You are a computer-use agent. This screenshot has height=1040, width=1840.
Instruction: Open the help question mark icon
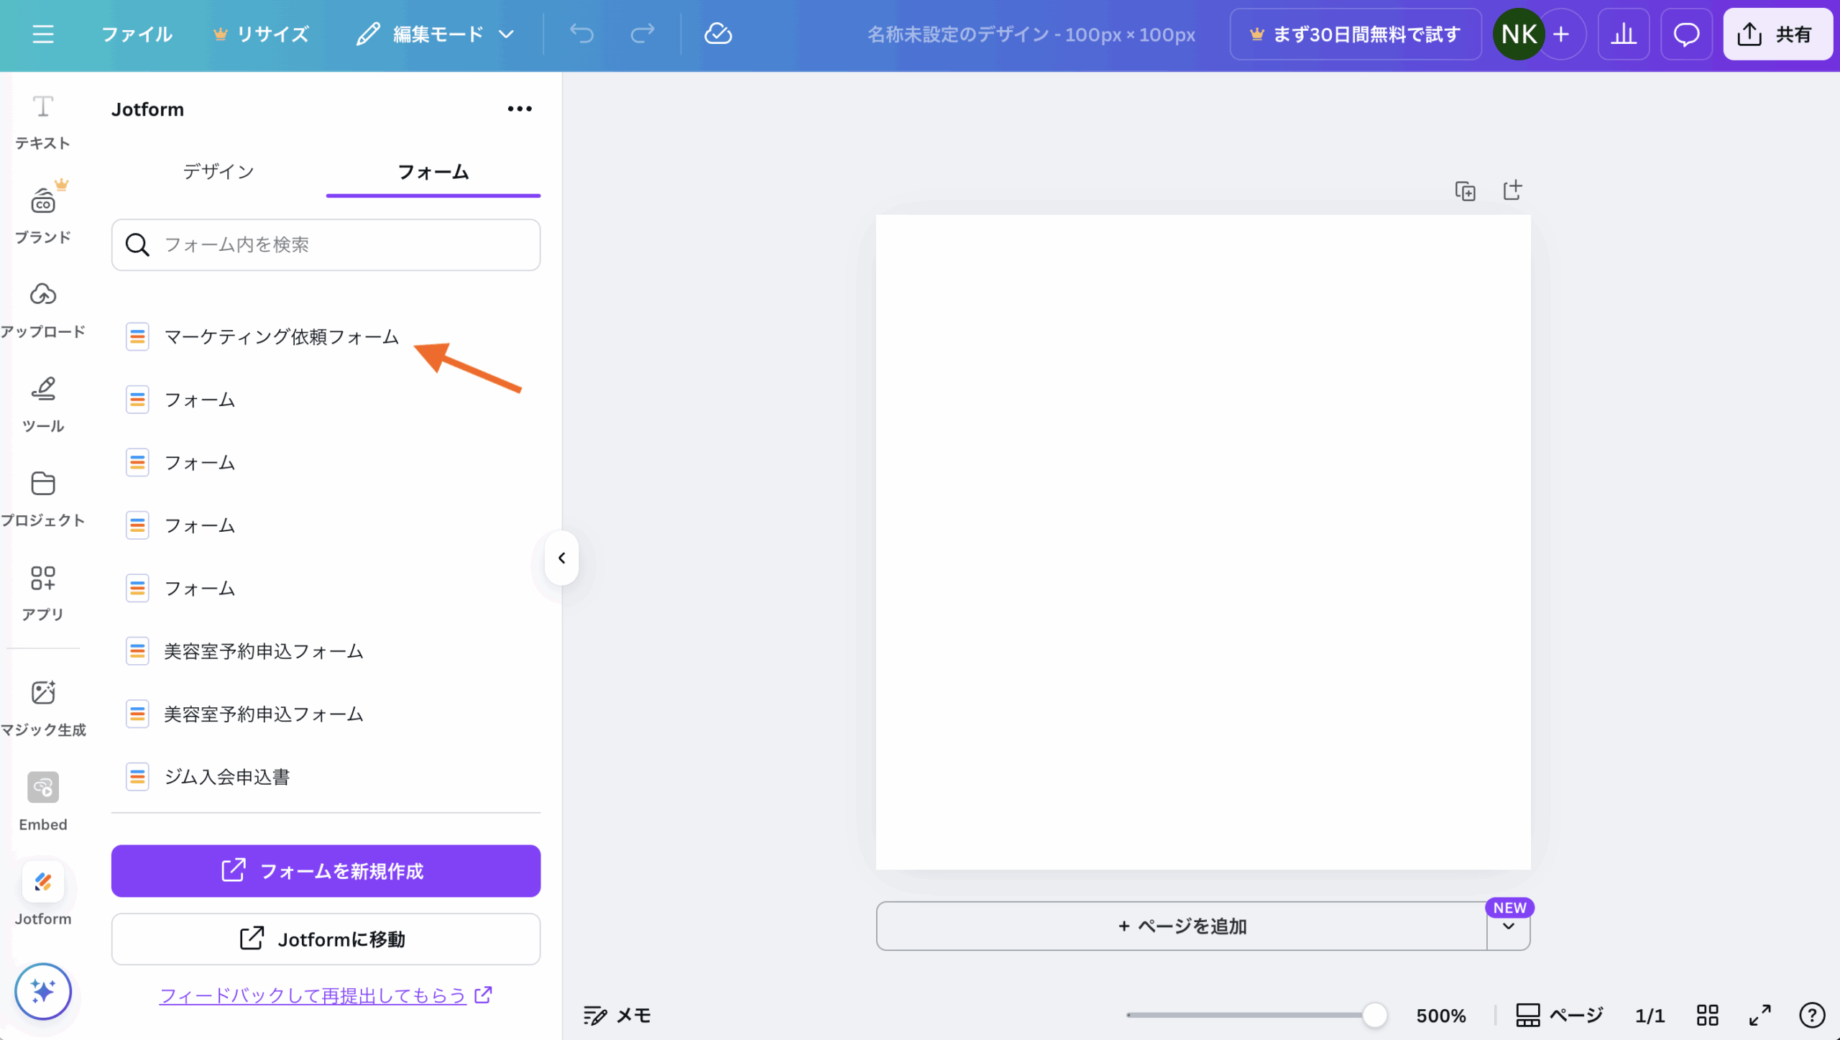1812,1016
